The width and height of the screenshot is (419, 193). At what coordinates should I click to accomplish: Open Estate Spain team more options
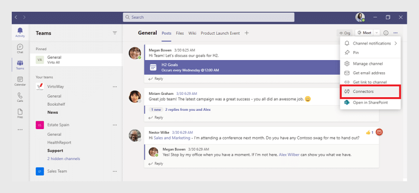coord(115,125)
